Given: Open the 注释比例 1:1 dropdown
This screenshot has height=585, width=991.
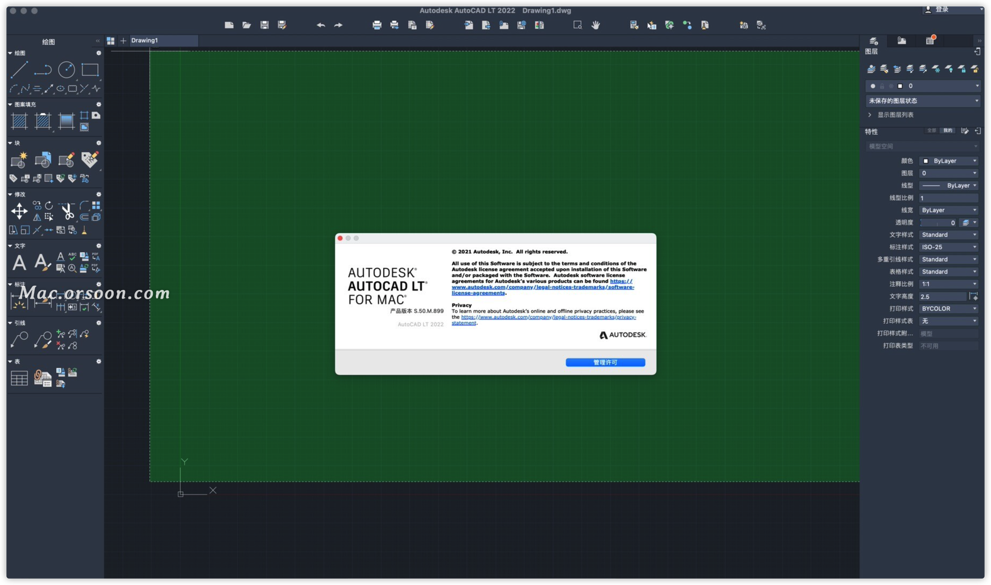Looking at the screenshot, I should pos(949,284).
